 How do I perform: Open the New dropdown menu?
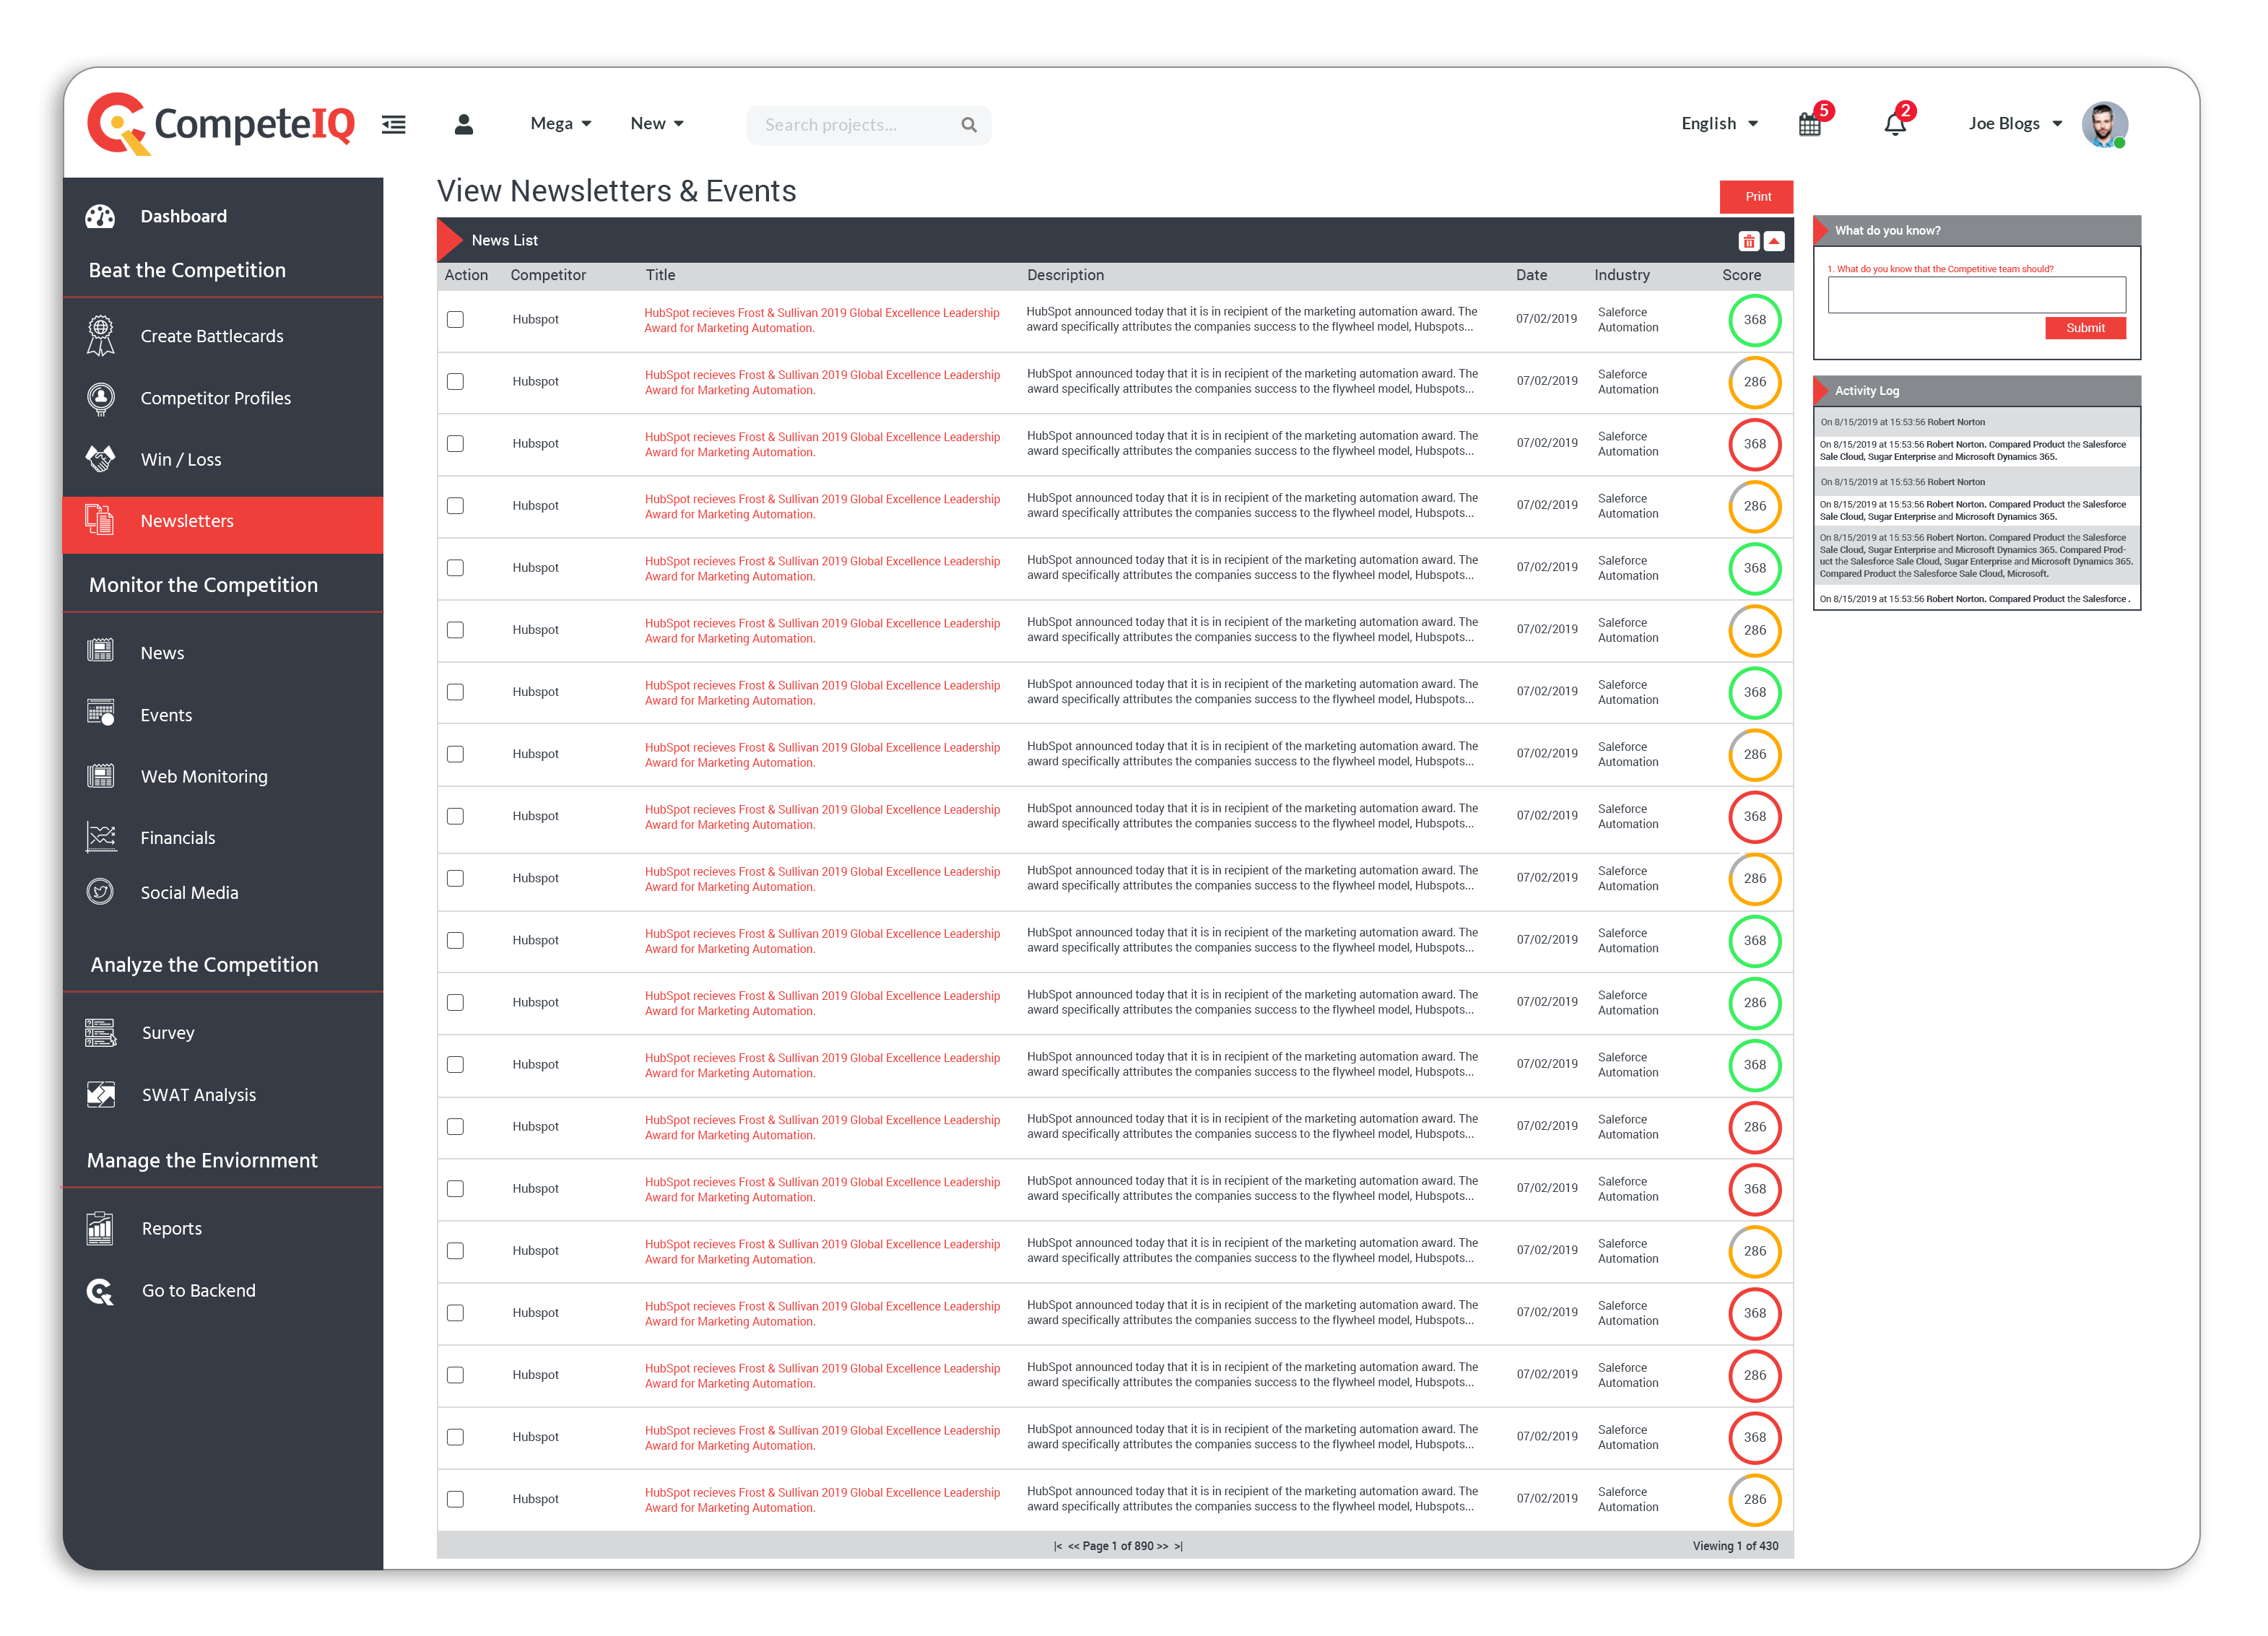[657, 124]
